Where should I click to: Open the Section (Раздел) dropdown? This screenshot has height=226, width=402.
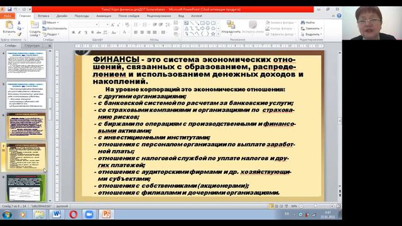coord(50,34)
